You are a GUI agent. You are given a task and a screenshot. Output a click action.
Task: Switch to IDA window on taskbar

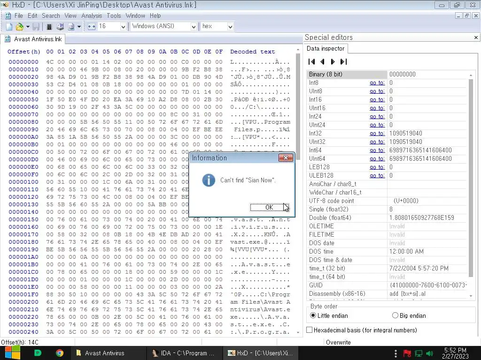[x=184, y=353]
